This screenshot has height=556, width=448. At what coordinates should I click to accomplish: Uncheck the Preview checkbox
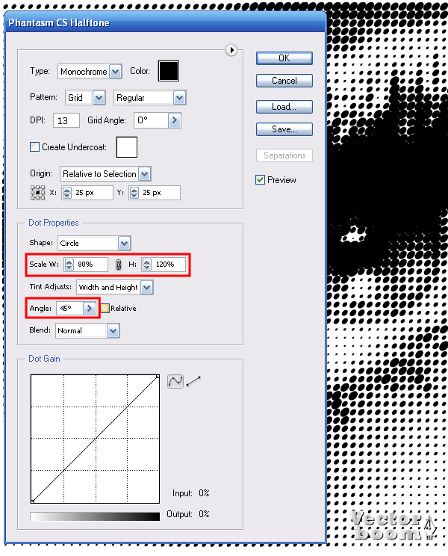261,180
